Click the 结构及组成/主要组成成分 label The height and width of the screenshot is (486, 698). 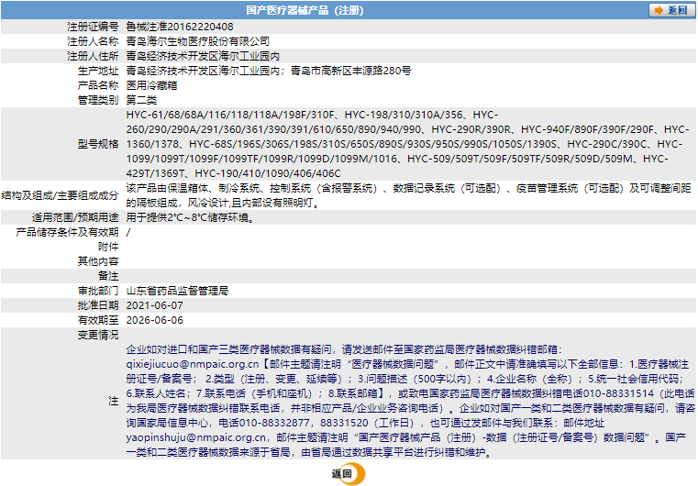click(x=61, y=195)
